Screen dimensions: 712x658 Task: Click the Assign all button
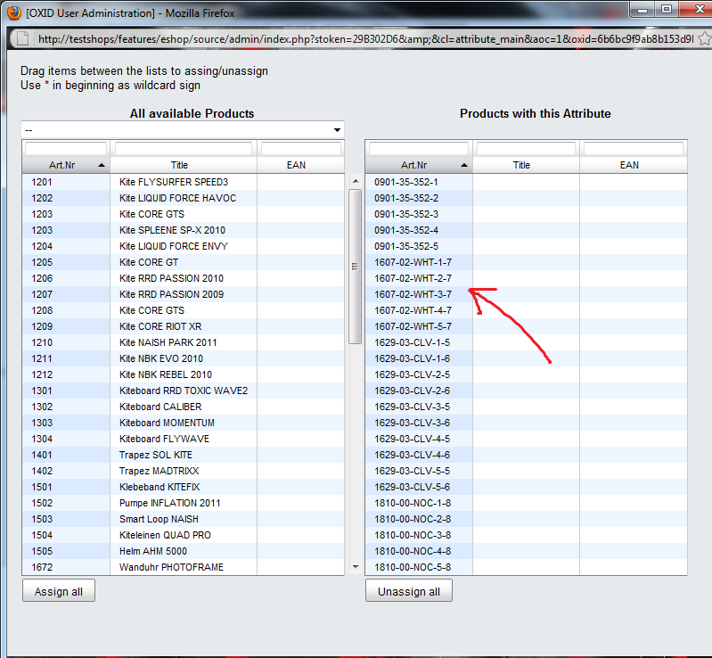pyautogui.click(x=59, y=591)
